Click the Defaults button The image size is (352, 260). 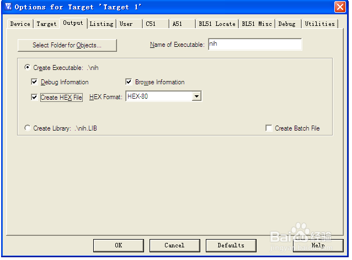tap(231, 246)
